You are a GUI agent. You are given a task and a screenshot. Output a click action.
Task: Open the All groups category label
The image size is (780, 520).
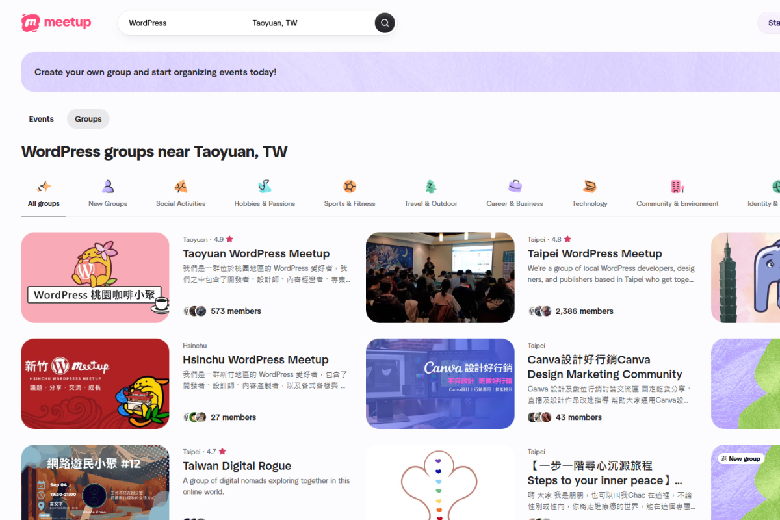click(x=44, y=203)
